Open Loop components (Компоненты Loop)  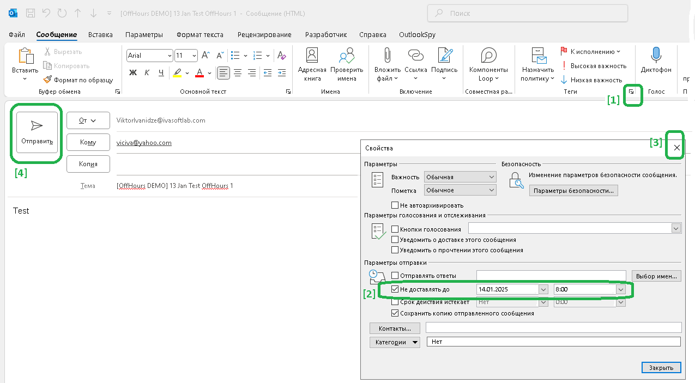click(488, 64)
